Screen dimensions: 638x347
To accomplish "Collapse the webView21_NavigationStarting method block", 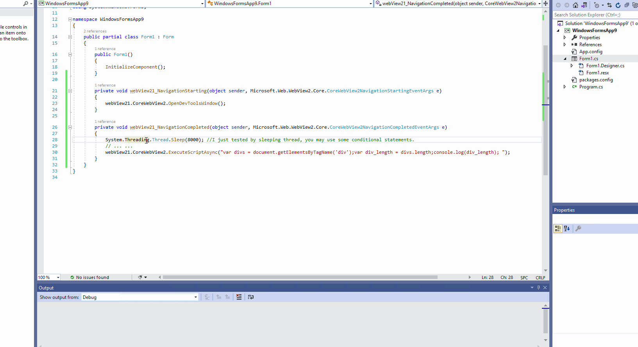I will pos(70,91).
